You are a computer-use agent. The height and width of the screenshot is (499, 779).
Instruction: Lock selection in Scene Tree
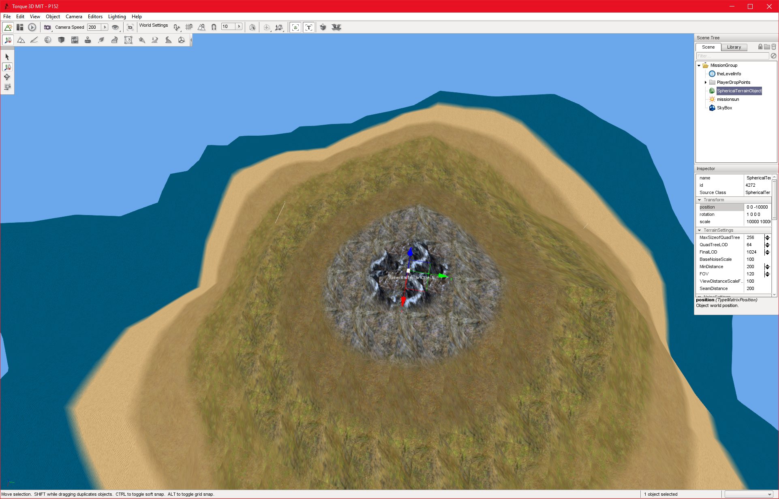pos(760,47)
